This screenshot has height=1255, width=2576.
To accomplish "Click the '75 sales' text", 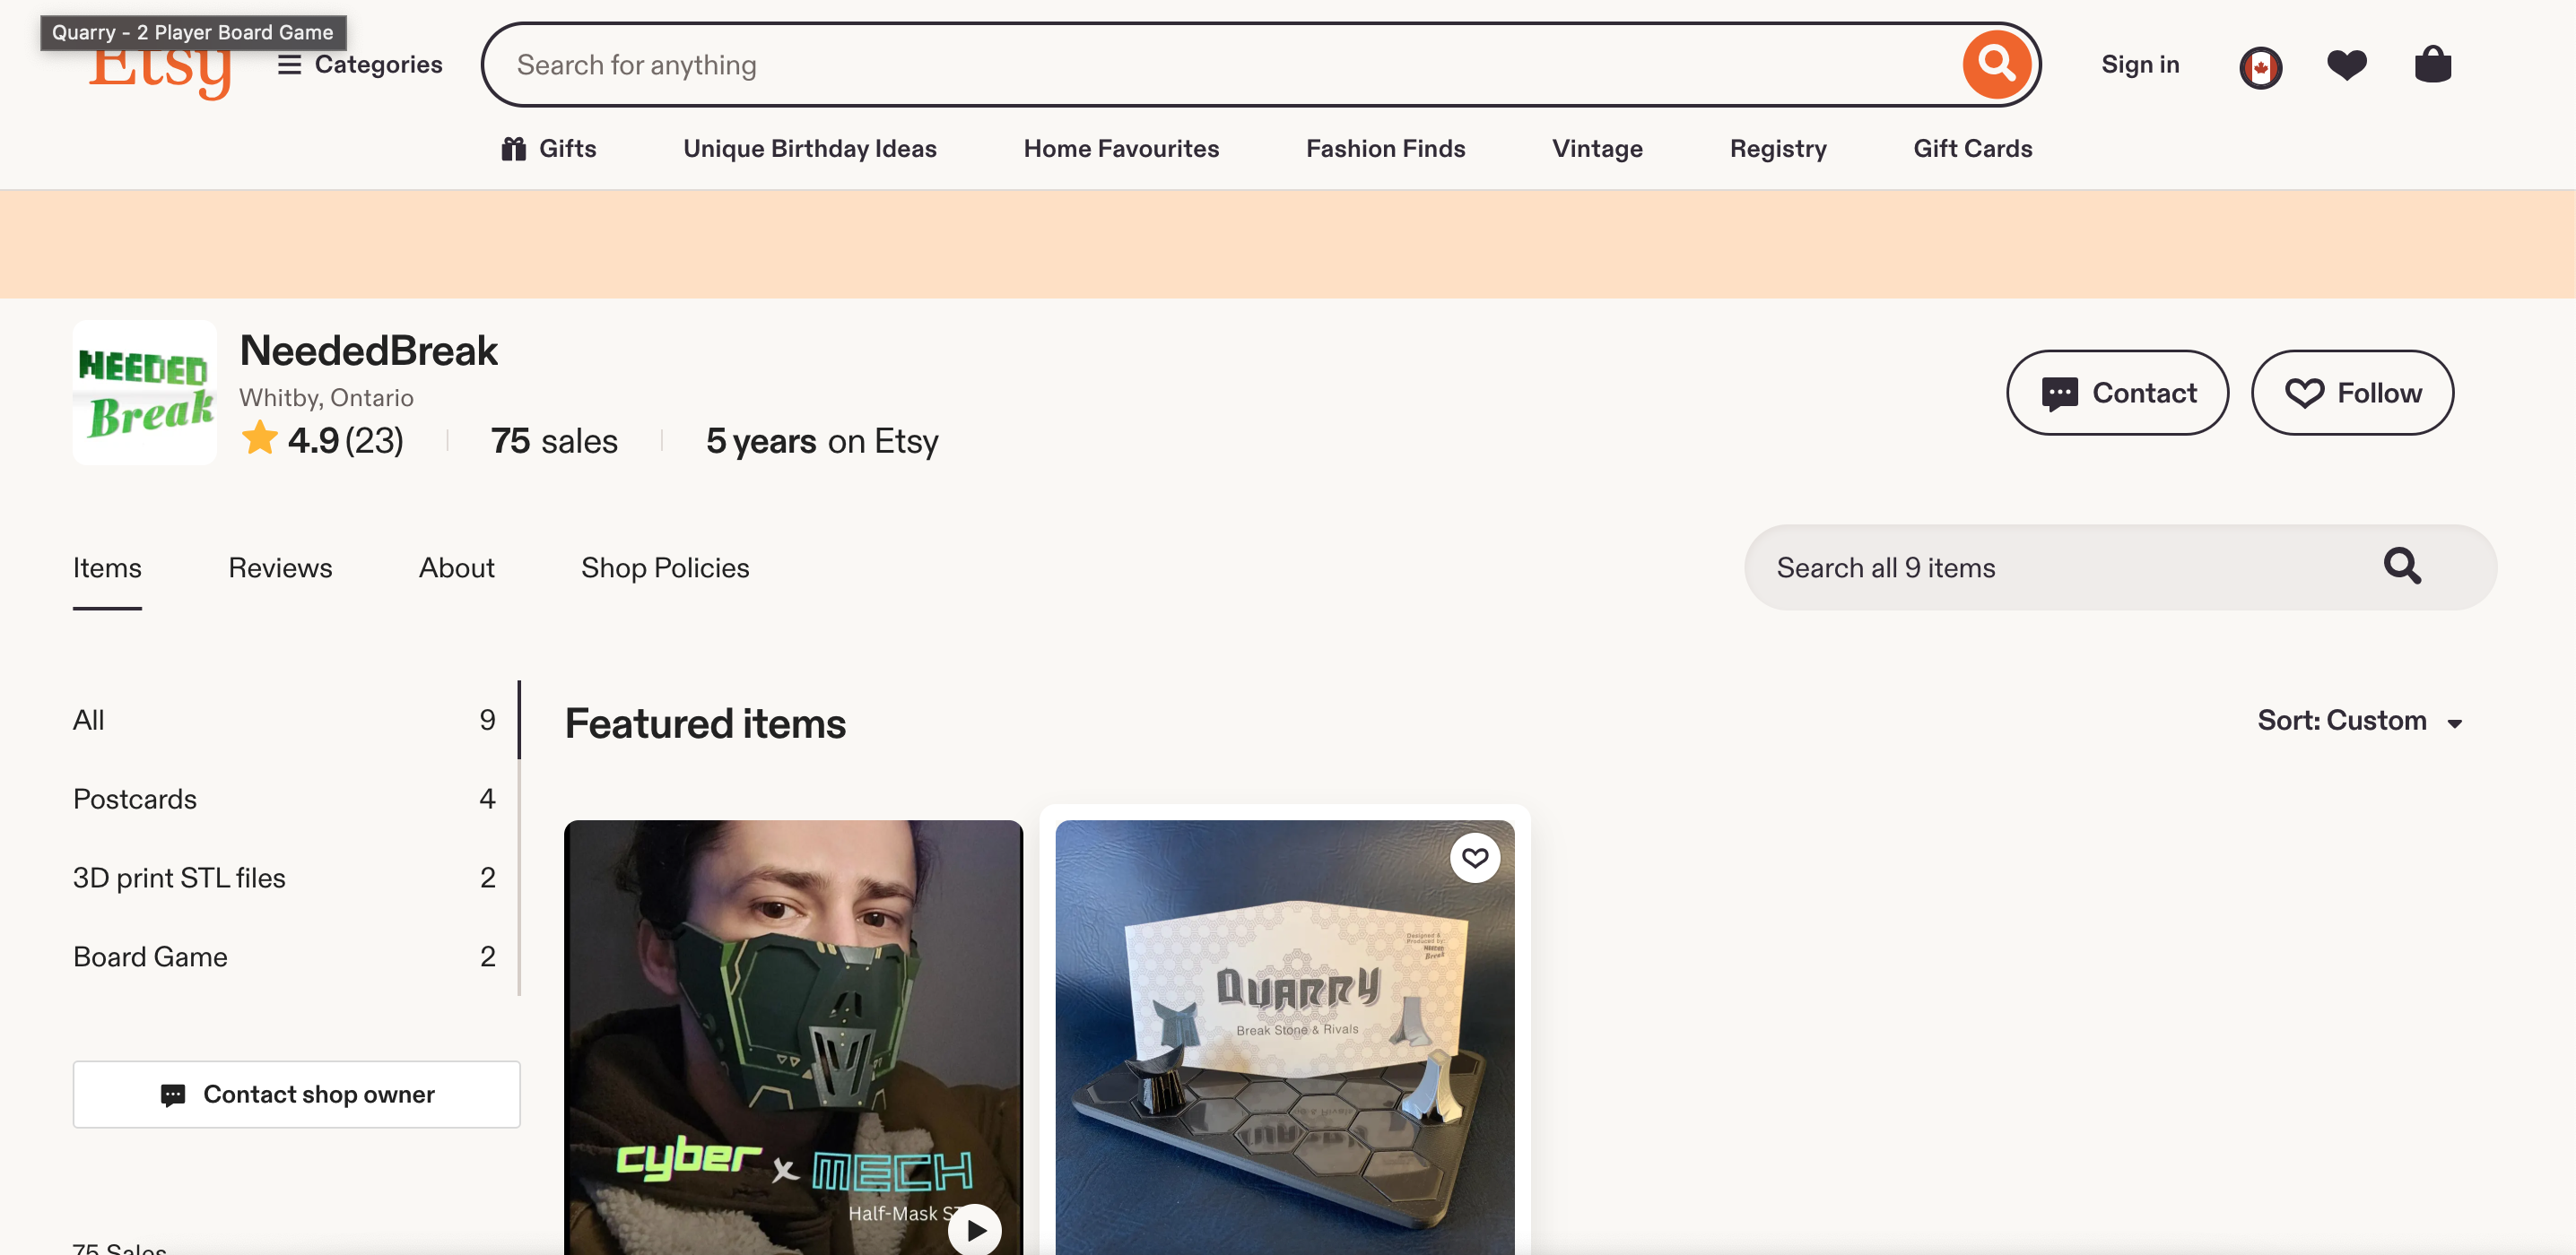I will click(x=554, y=441).
